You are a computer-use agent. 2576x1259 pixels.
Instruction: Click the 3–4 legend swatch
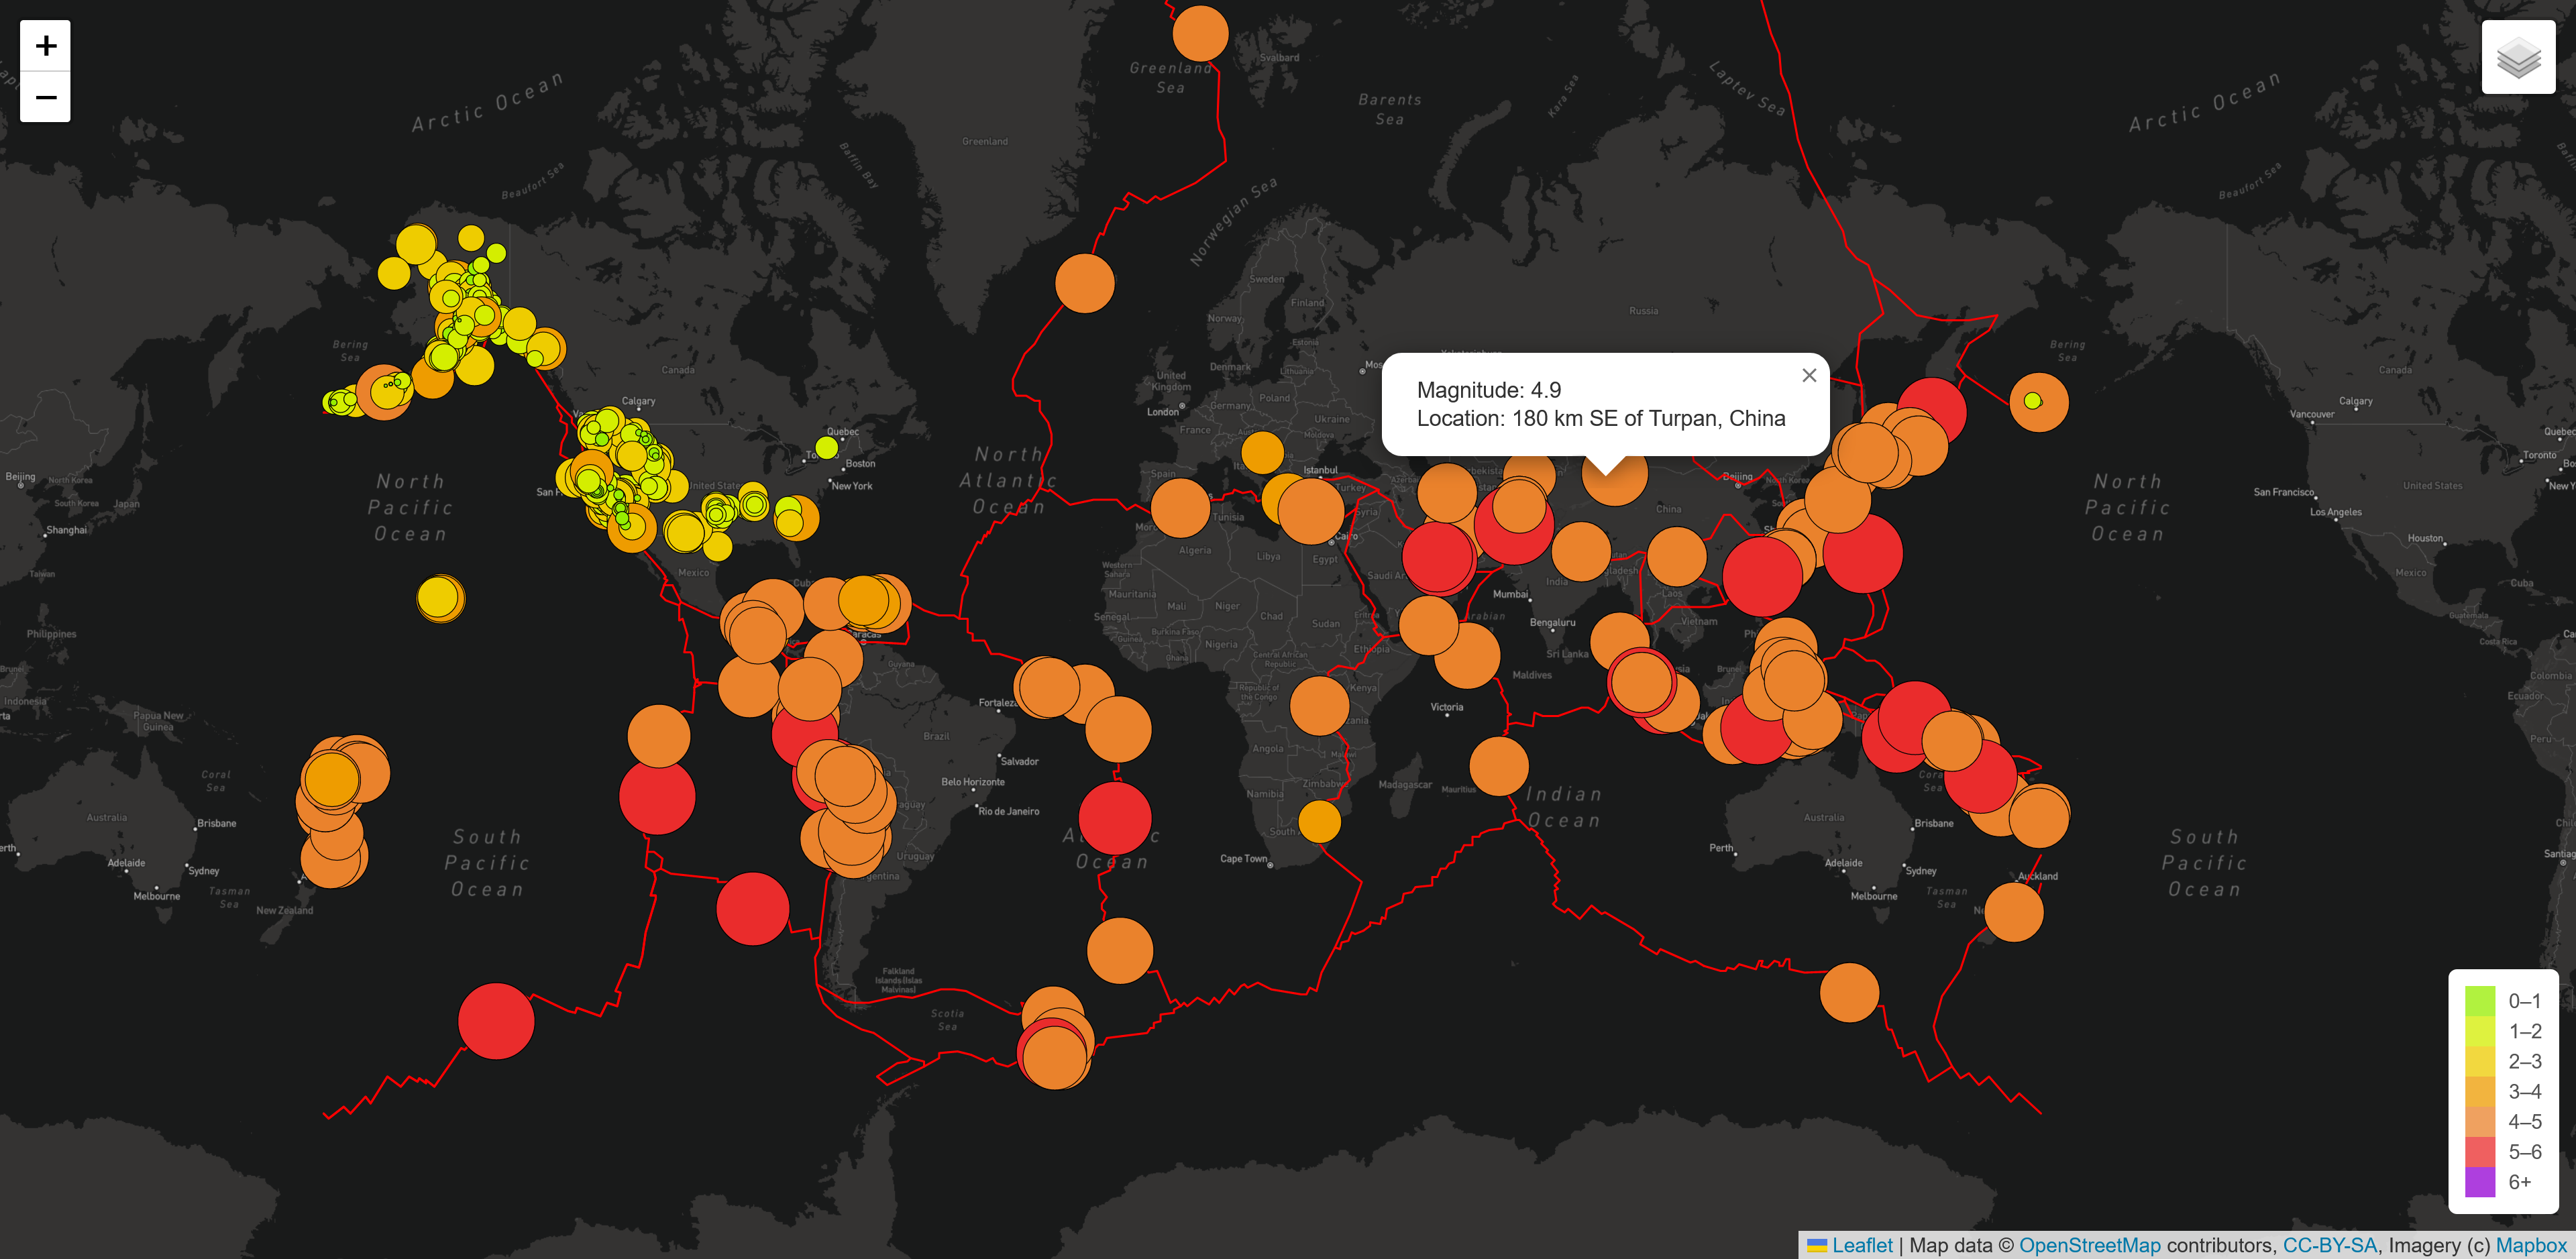click(x=2480, y=1091)
